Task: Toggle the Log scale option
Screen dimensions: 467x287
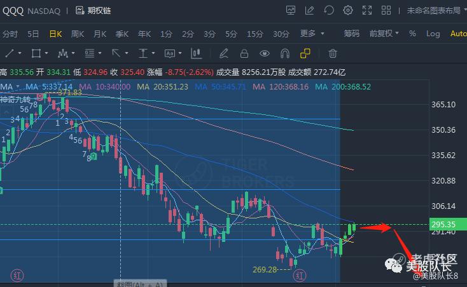Action: [433, 34]
